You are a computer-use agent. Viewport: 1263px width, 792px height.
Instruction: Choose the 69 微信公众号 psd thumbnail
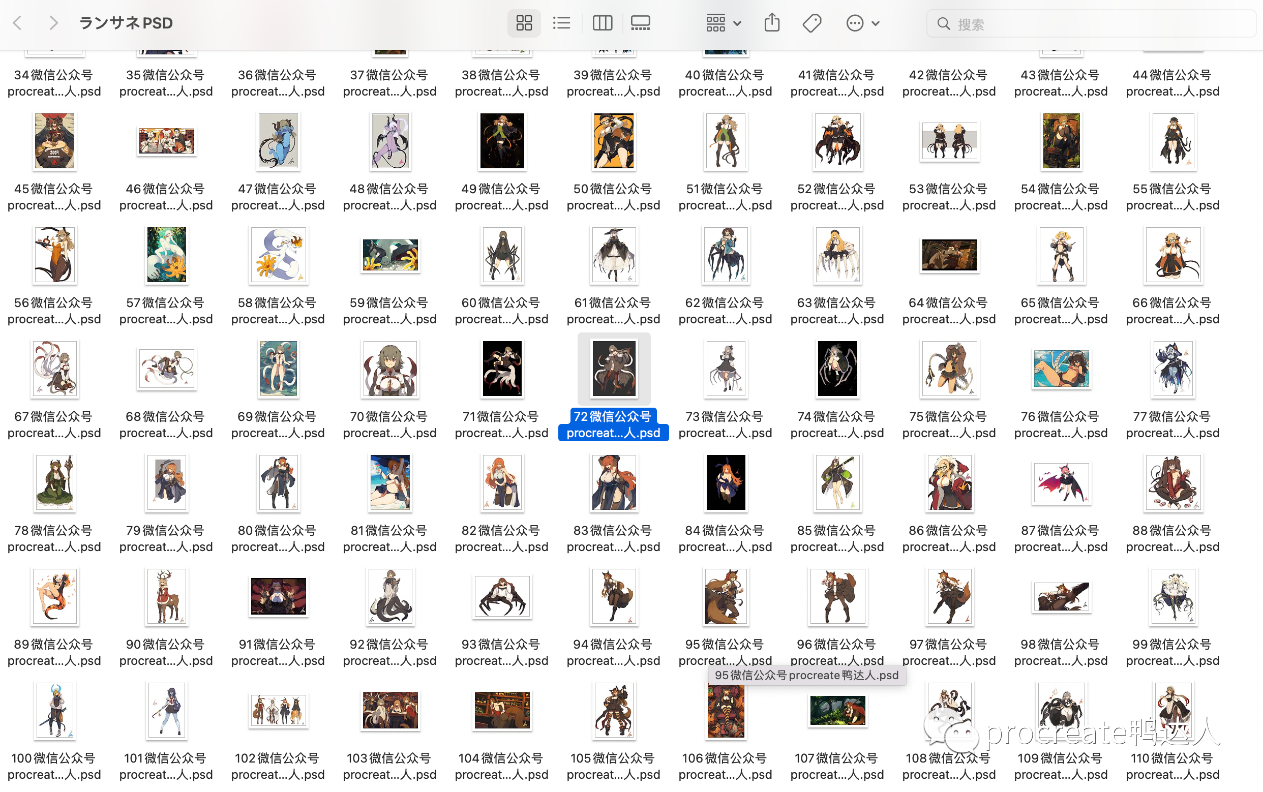click(x=278, y=369)
